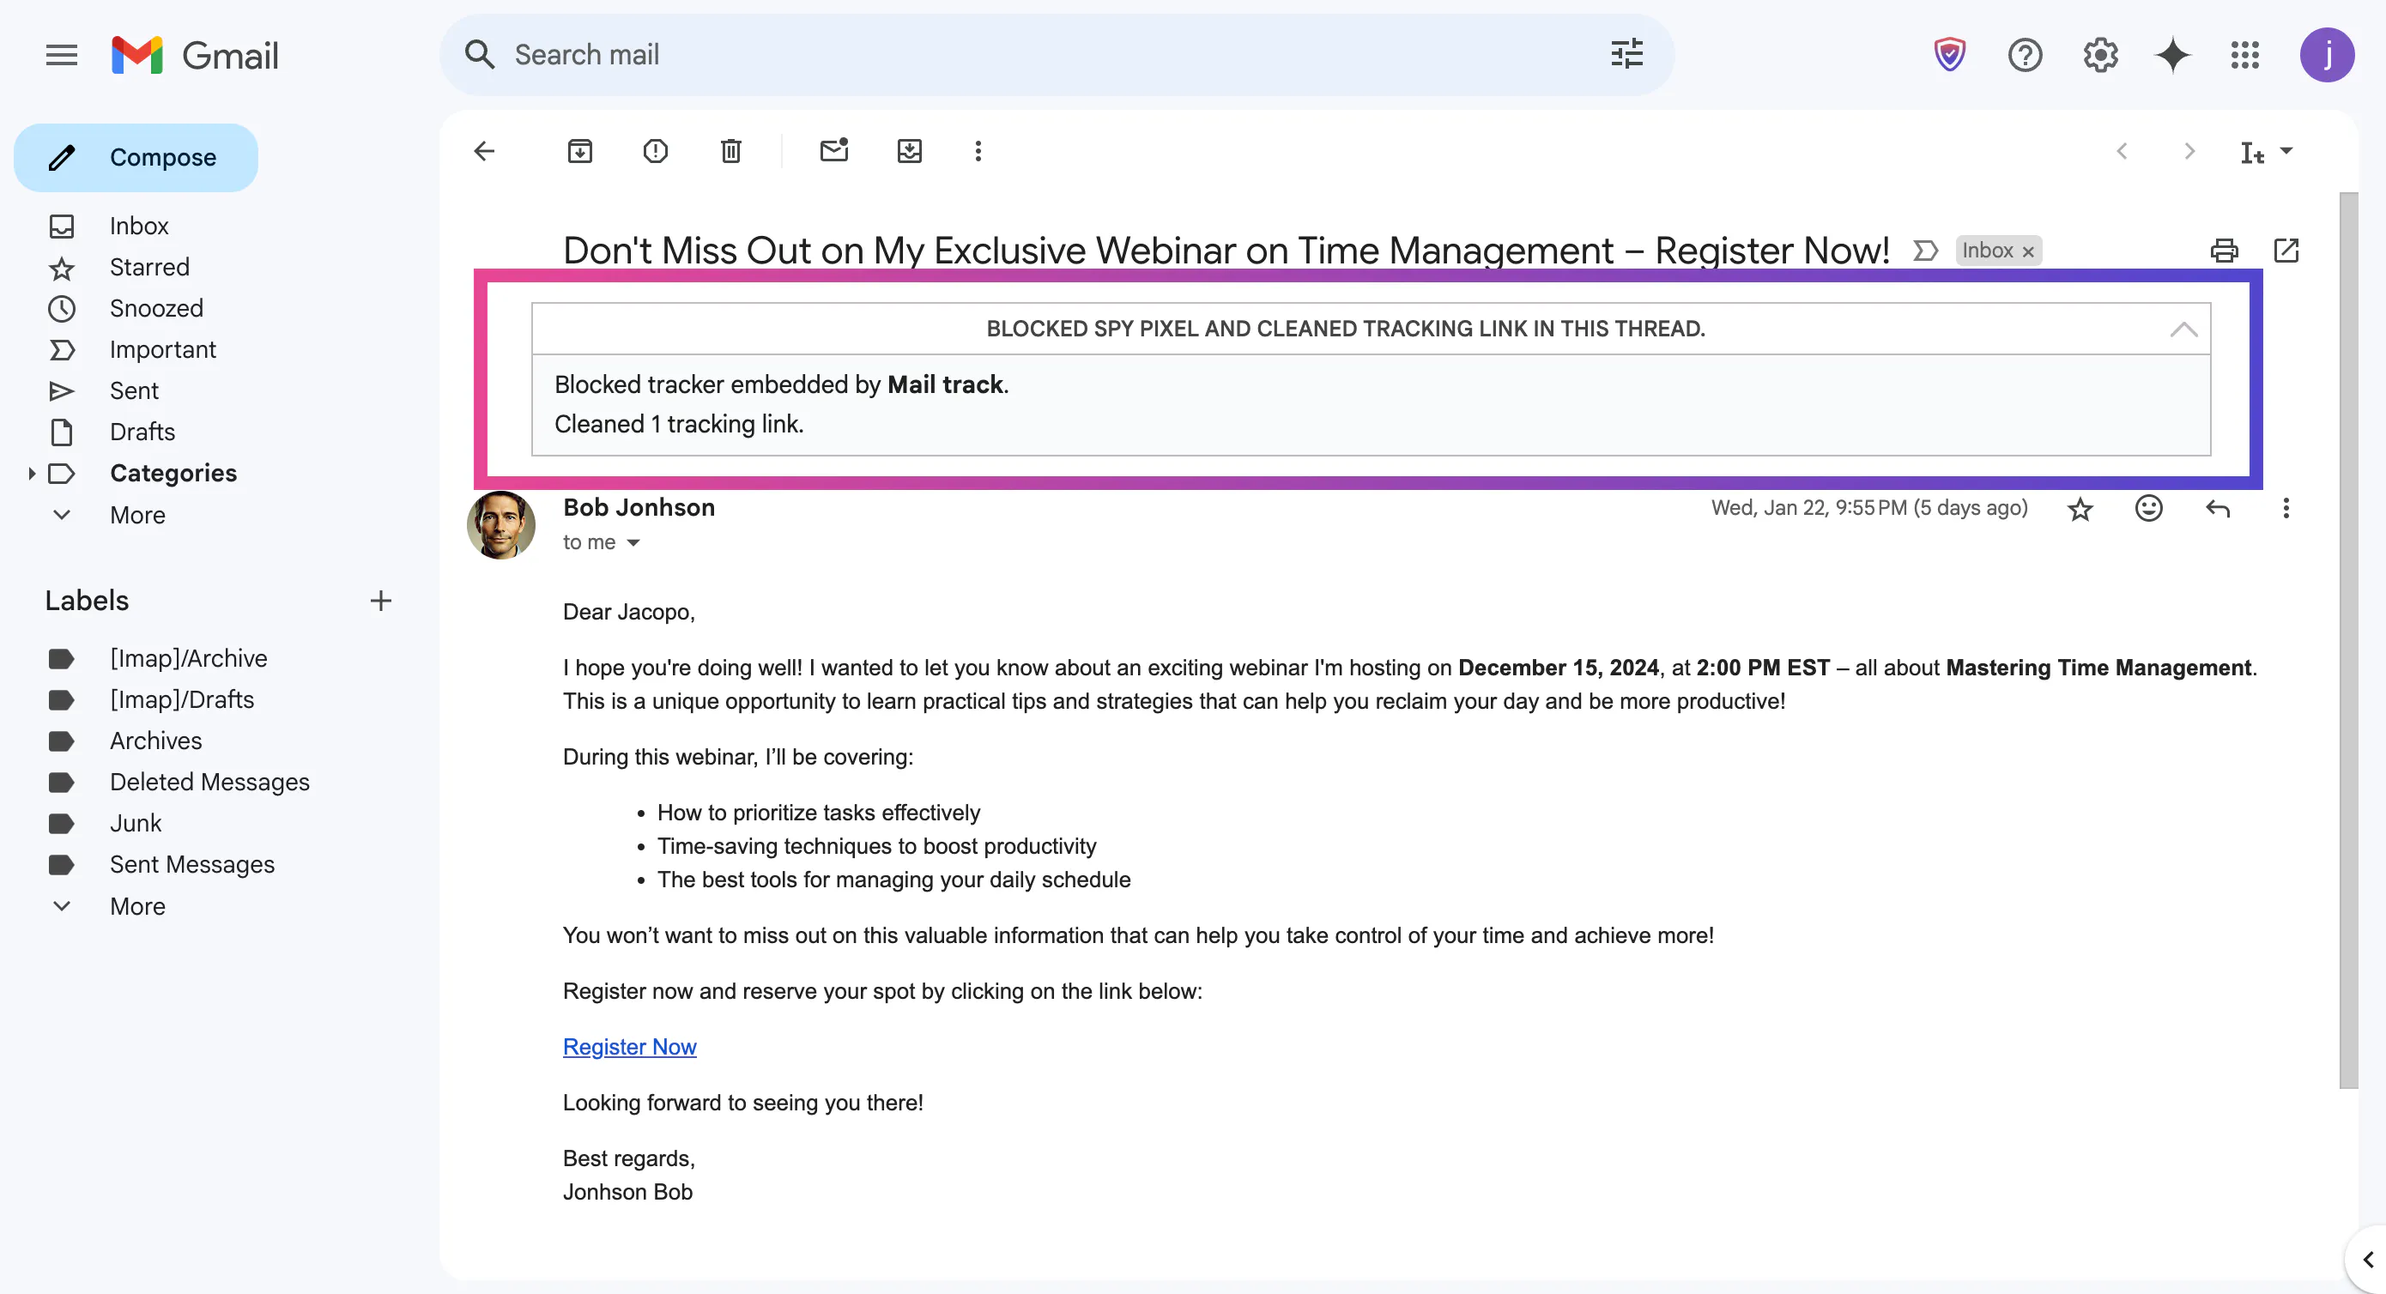Image resolution: width=2386 pixels, height=1294 pixels.
Task: Show the side panel chevron
Action: pyautogui.click(x=2368, y=1259)
